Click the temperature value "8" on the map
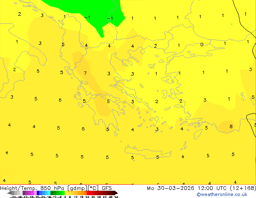The width and height of the screenshot is (256, 198). click(x=231, y=126)
